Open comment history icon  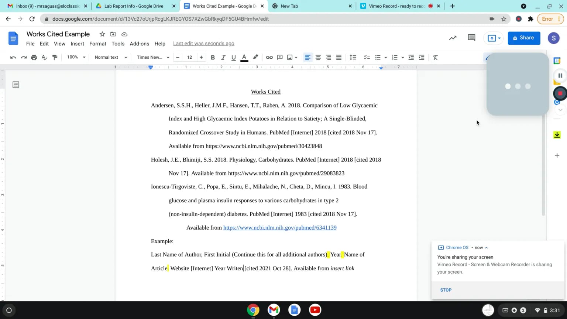point(471,38)
